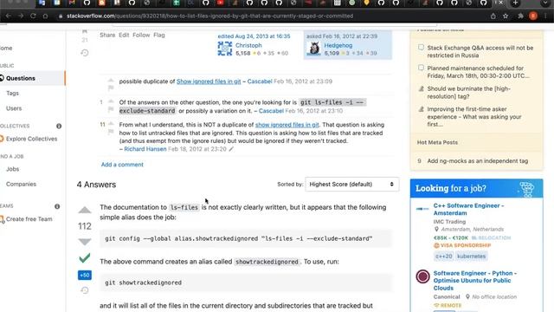
Task: Click the browser forward arrow
Action: tap(21, 16)
